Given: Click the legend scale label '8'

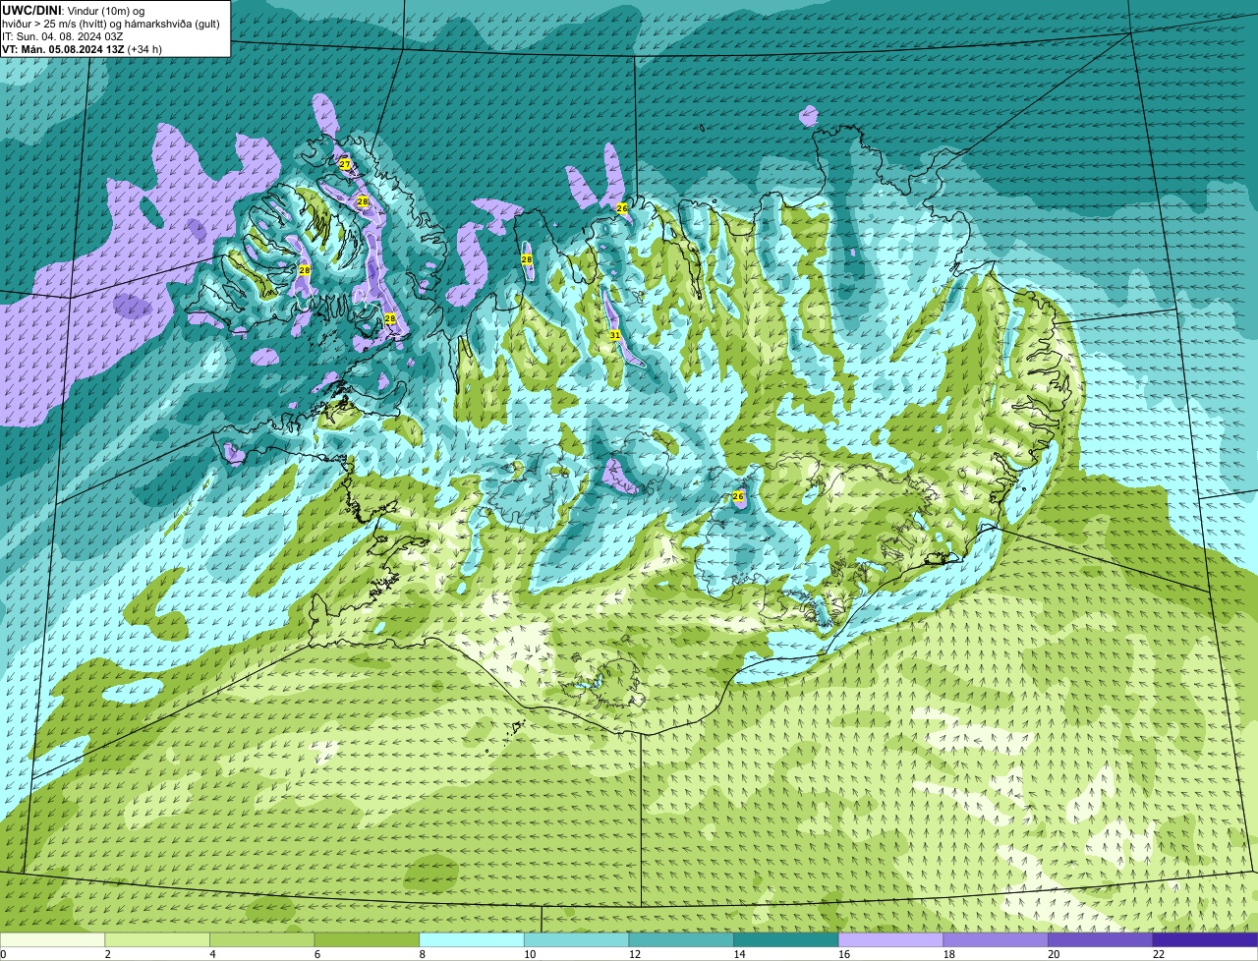Looking at the screenshot, I should point(422,954).
